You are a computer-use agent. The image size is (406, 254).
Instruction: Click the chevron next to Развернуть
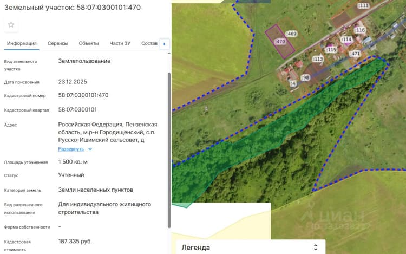pos(90,149)
